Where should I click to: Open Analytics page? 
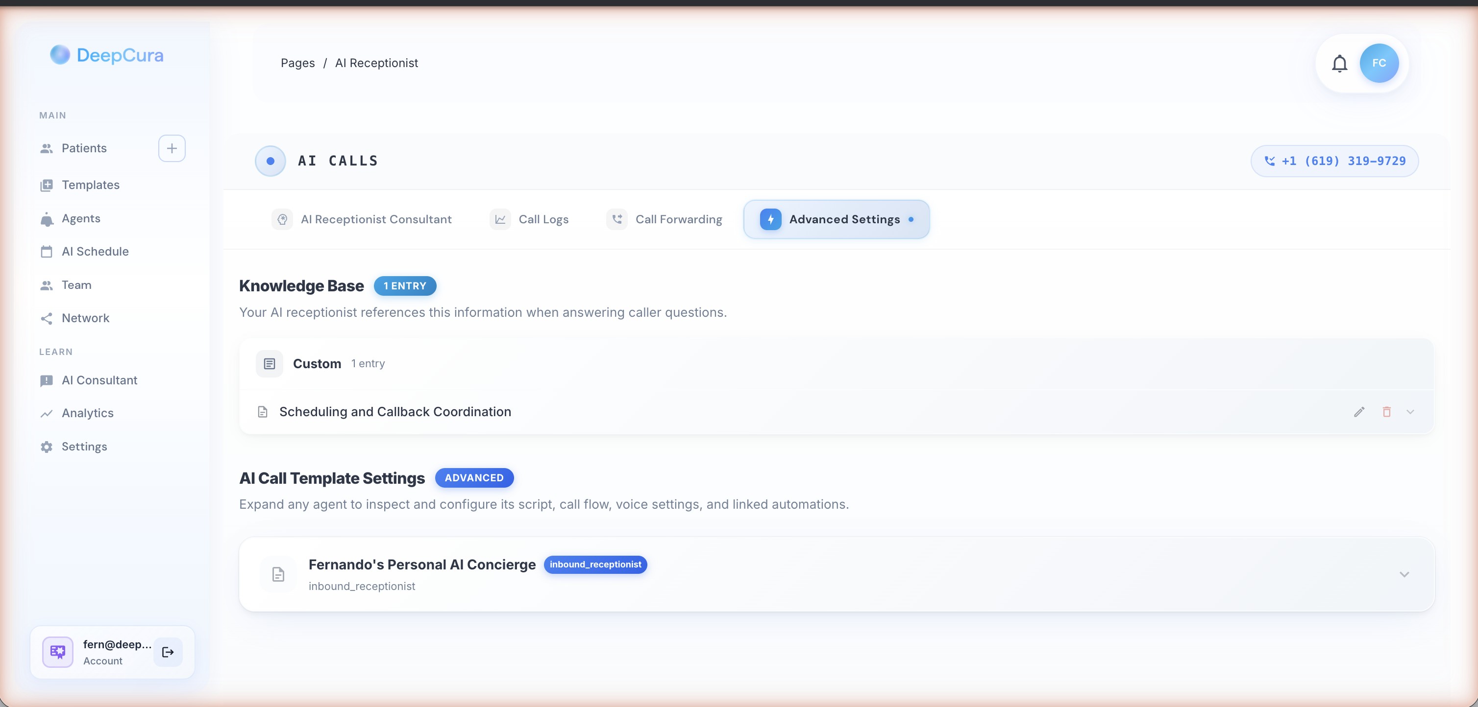87,413
